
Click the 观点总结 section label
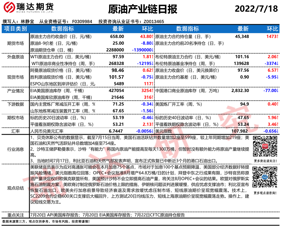(x=15, y=188)
